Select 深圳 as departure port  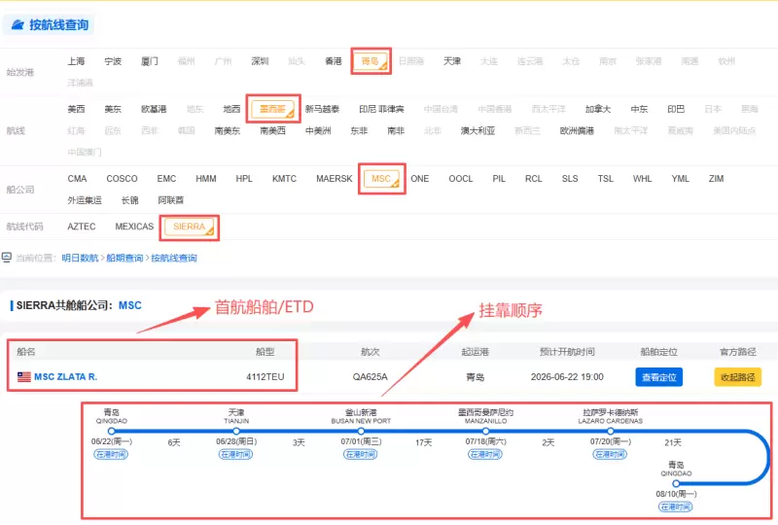260,61
